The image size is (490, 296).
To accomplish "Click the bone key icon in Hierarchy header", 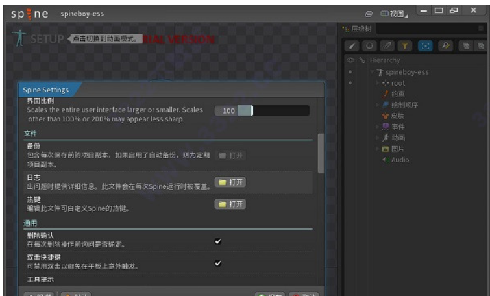I will [362, 60].
